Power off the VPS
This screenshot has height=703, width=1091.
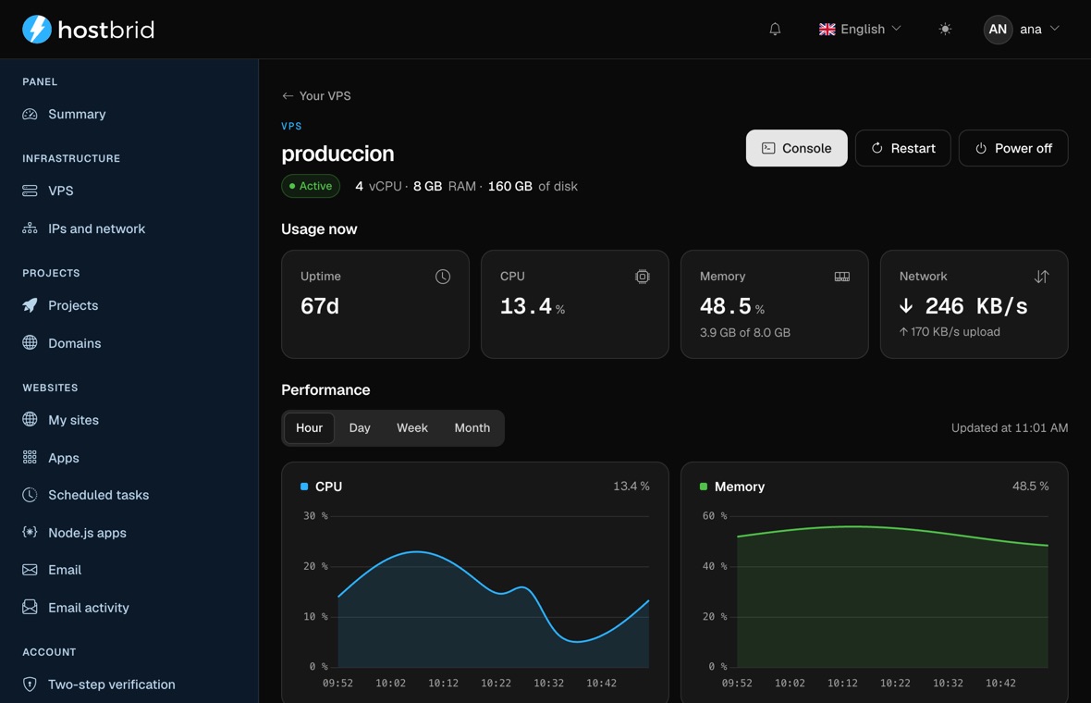pos(1013,148)
